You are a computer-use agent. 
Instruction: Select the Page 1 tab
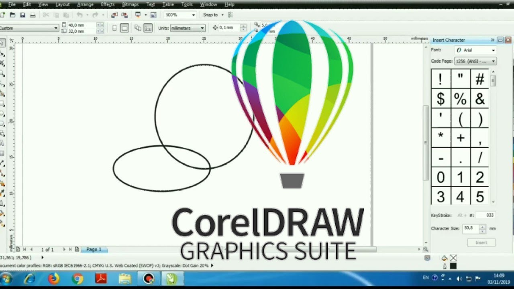click(94, 249)
